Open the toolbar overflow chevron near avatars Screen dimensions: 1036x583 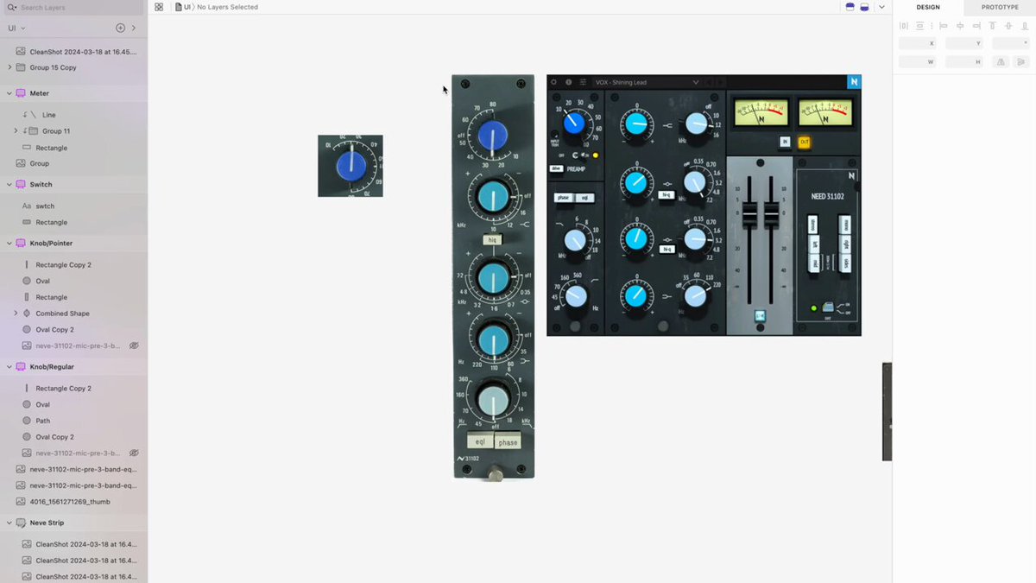(881, 7)
